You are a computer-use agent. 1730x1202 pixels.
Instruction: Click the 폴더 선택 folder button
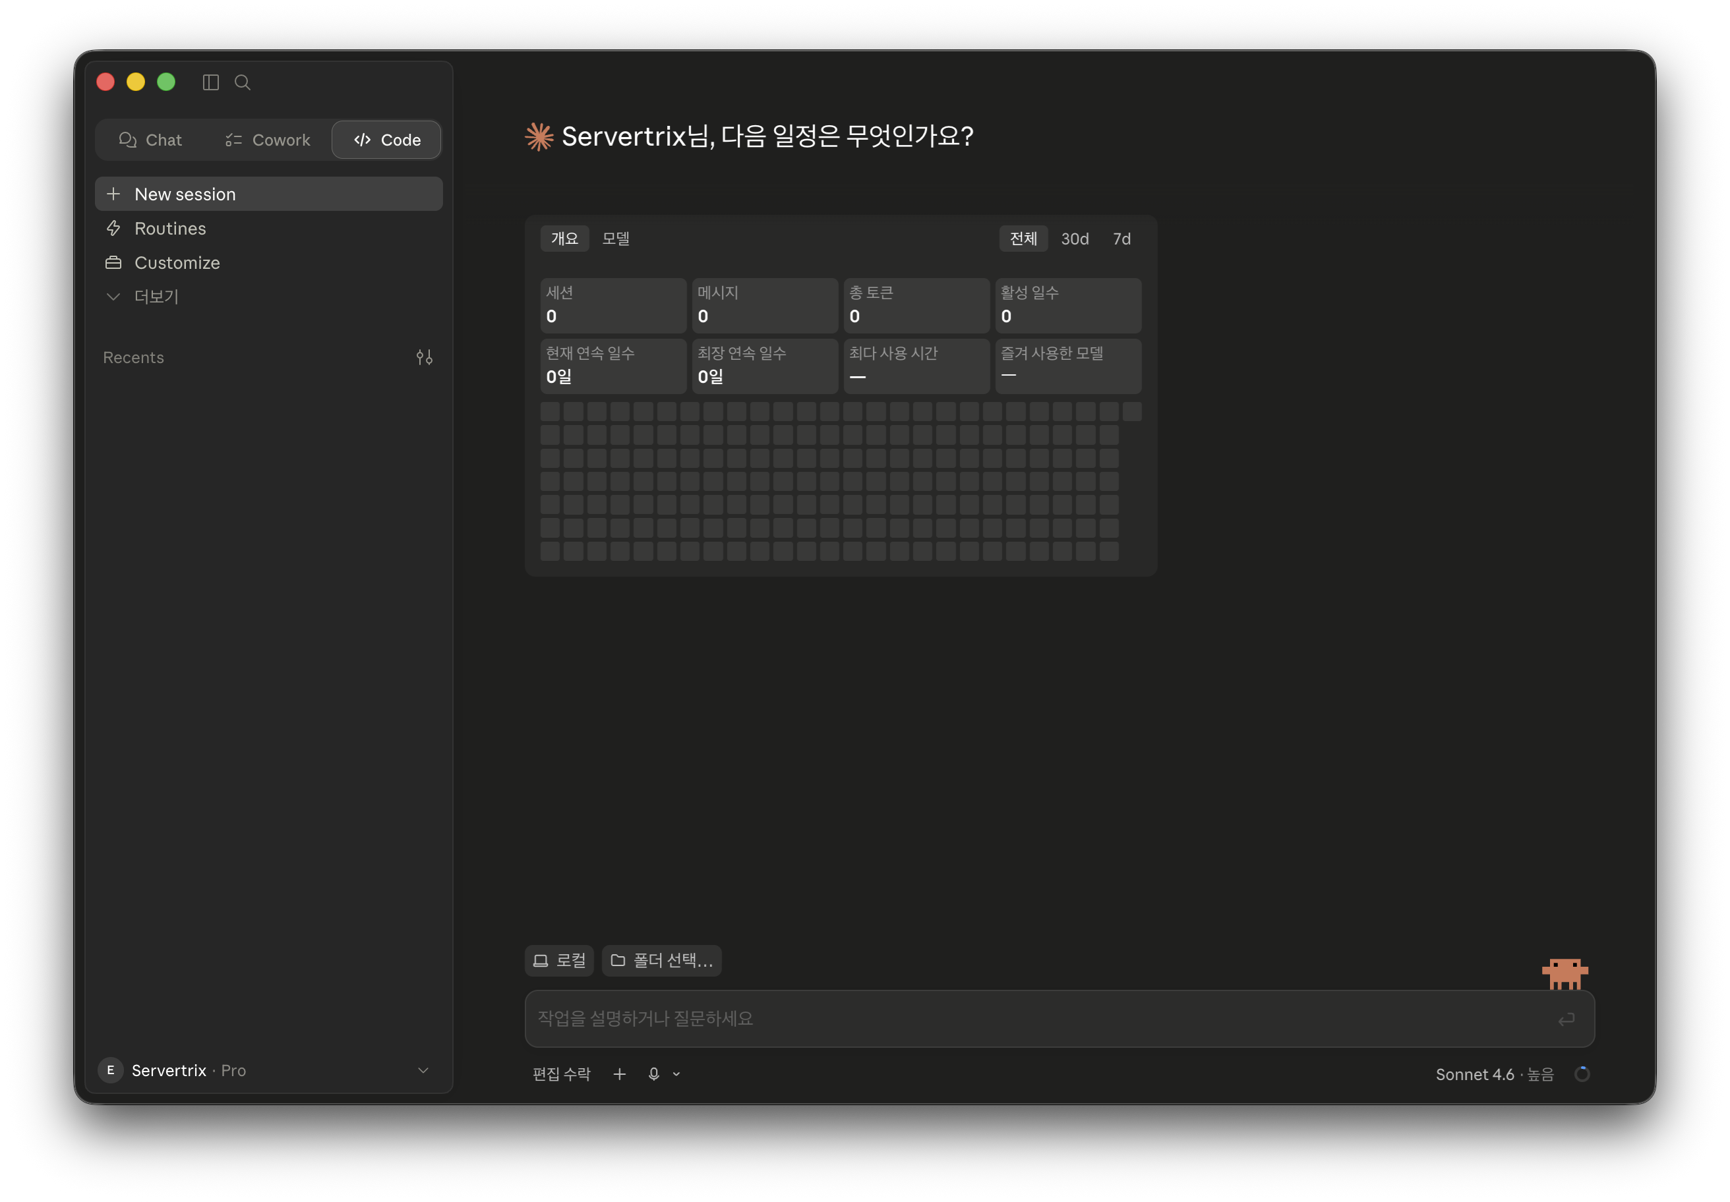tap(661, 960)
